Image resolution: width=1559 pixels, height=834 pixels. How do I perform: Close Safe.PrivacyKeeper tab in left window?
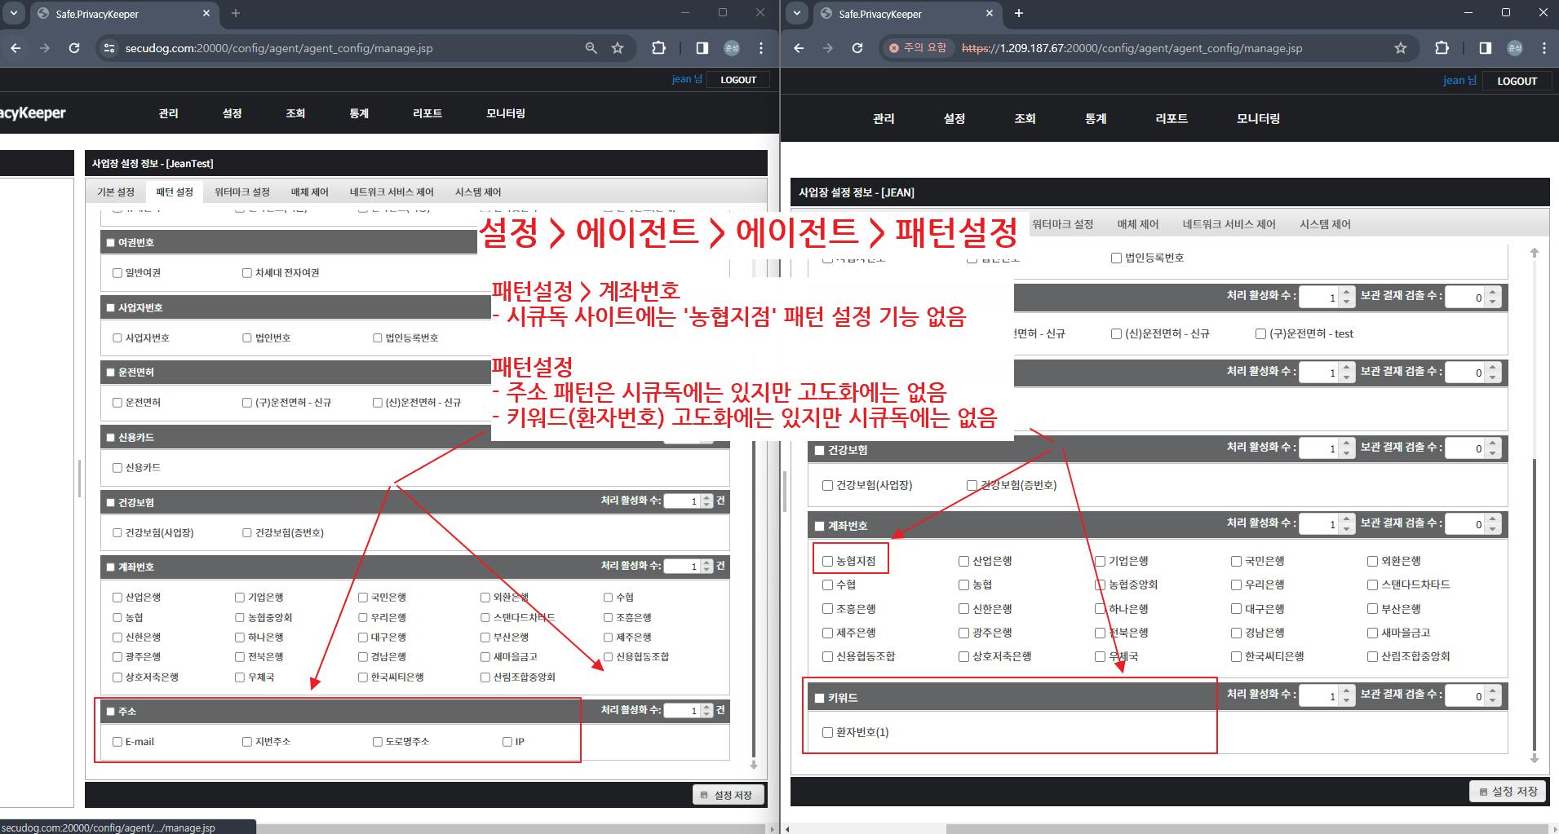pos(206,13)
